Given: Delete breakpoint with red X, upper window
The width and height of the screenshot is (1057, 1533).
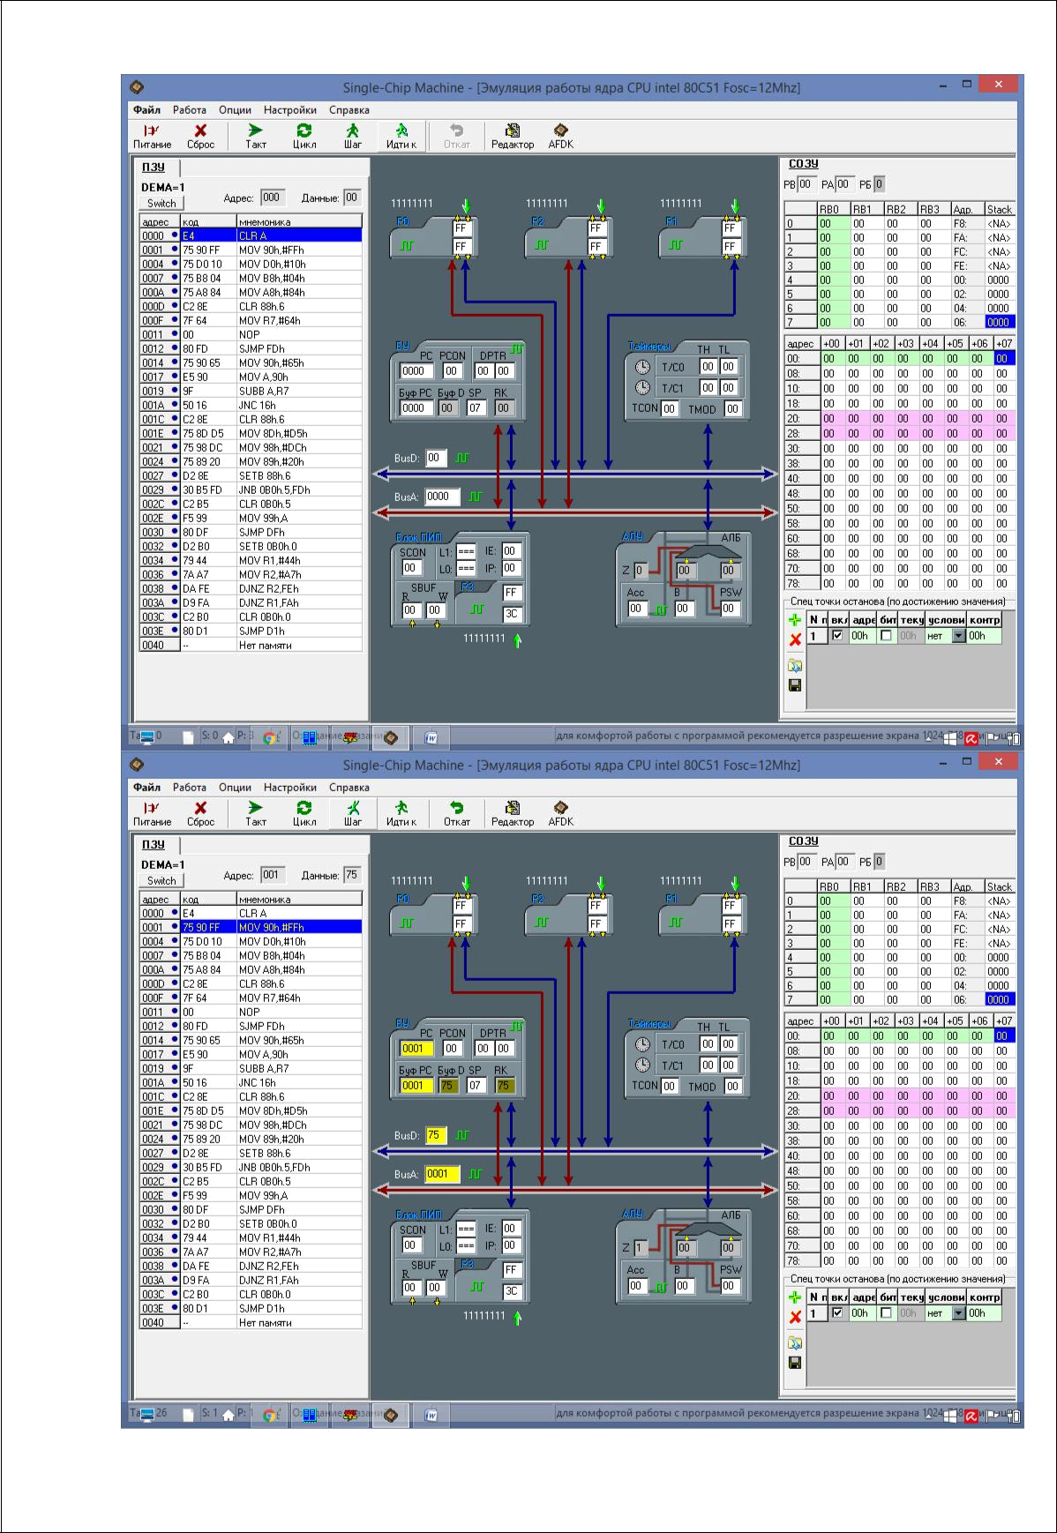Looking at the screenshot, I should [795, 640].
